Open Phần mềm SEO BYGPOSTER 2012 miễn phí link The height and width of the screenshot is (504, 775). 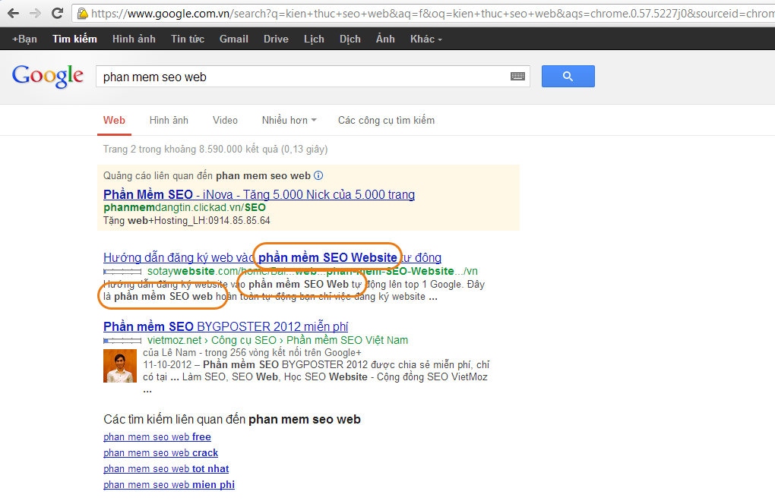(226, 327)
